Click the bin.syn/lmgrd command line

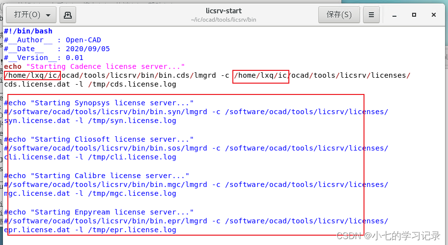[x=196, y=112]
